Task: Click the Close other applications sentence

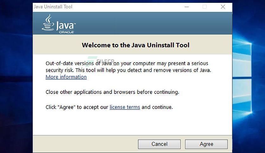Action: coord(112,92)
